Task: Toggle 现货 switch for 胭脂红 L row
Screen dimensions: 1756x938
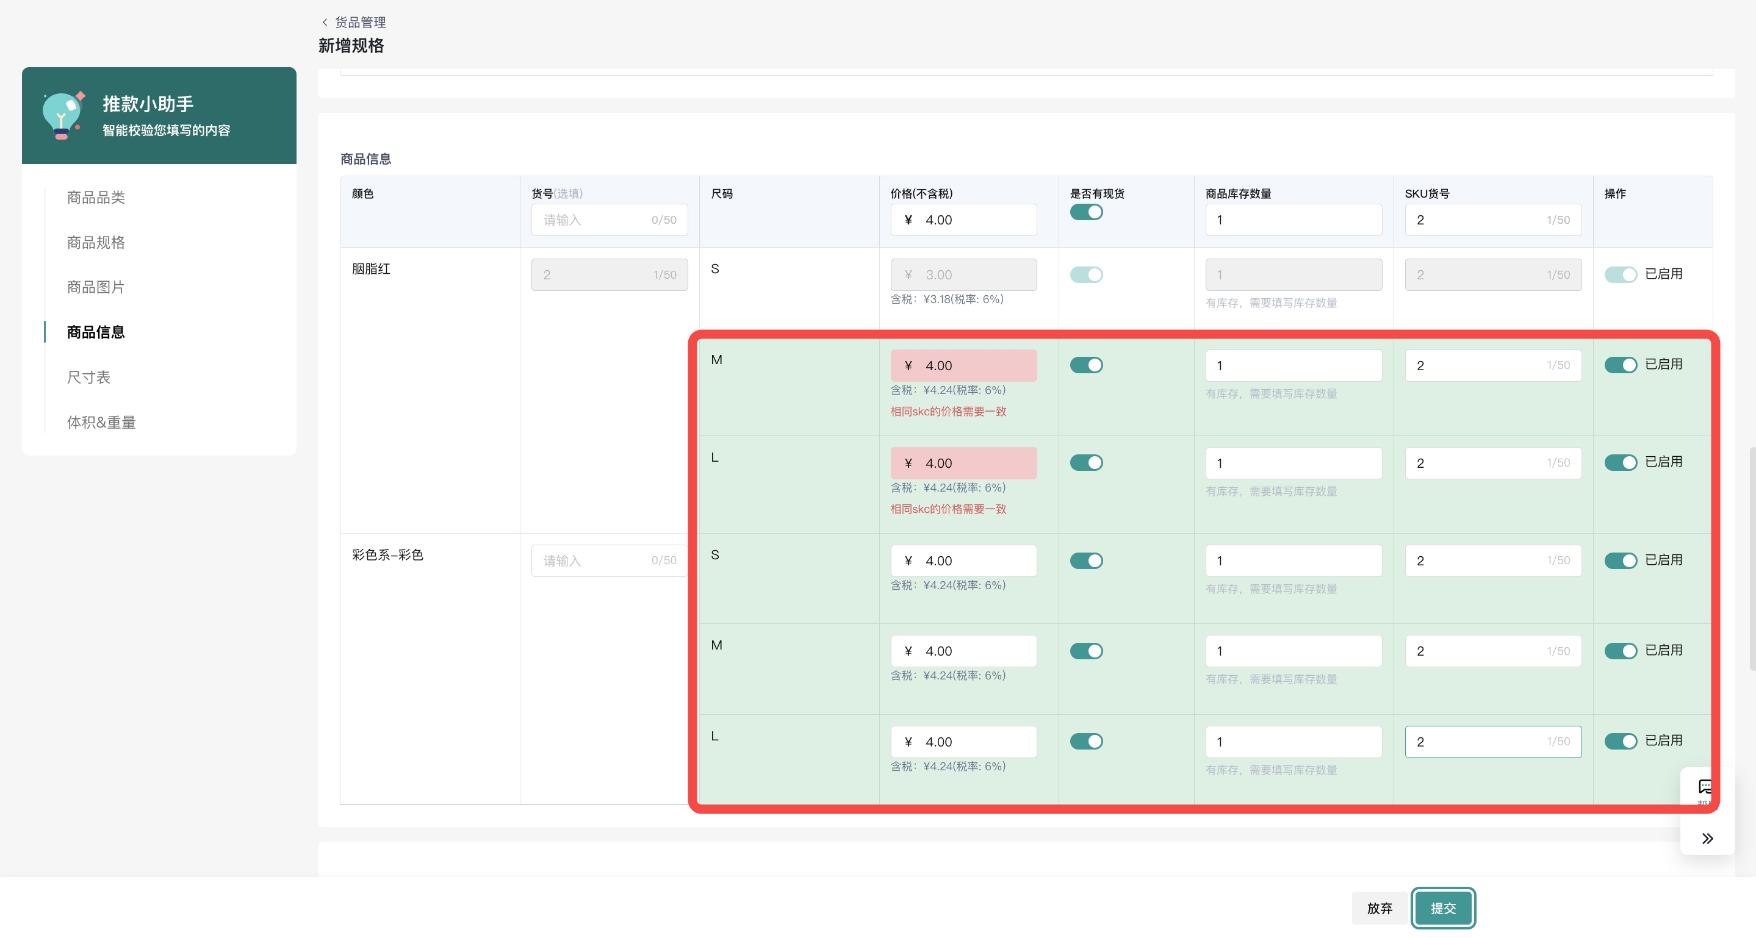Action: point(1087,462)
